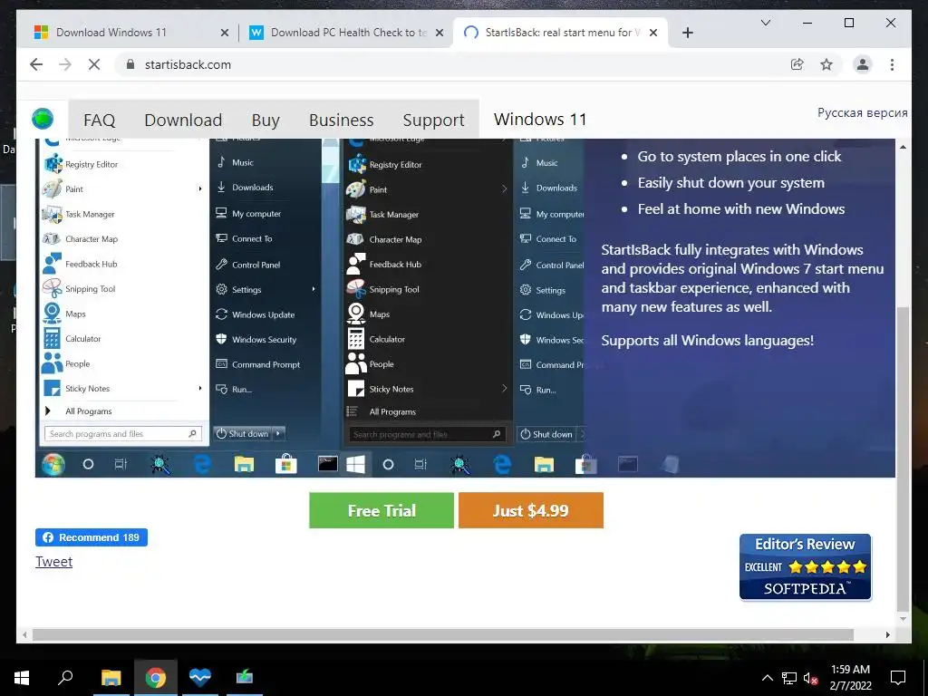
Task: Select the Windows 11 navigation item
Action: pos(540,119)
